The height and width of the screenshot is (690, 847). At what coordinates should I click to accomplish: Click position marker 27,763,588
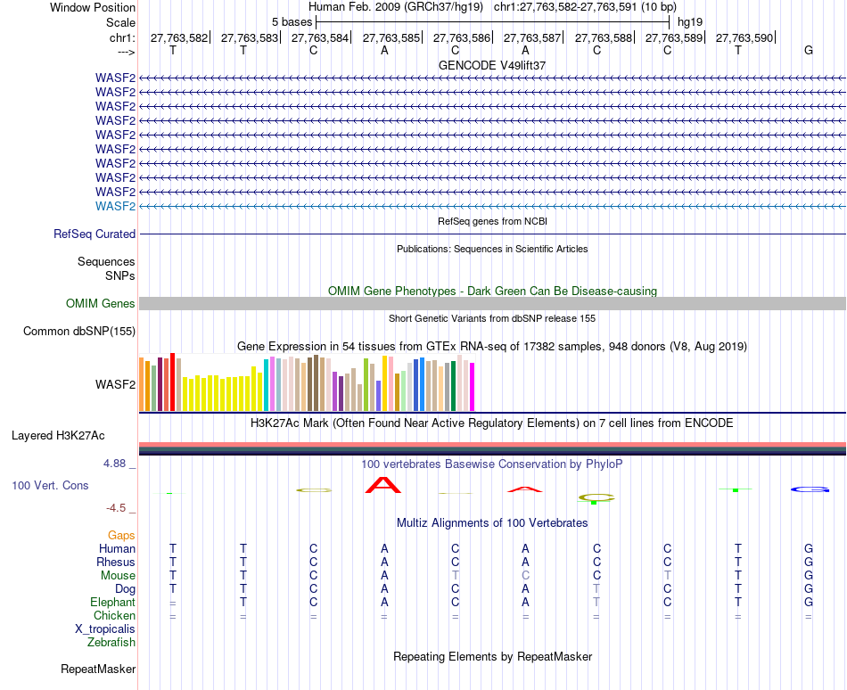(604, 37)
